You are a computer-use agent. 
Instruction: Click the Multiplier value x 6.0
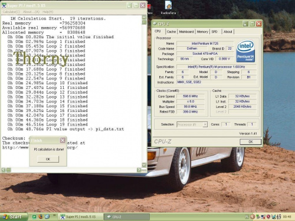click(x=191, y=101)
